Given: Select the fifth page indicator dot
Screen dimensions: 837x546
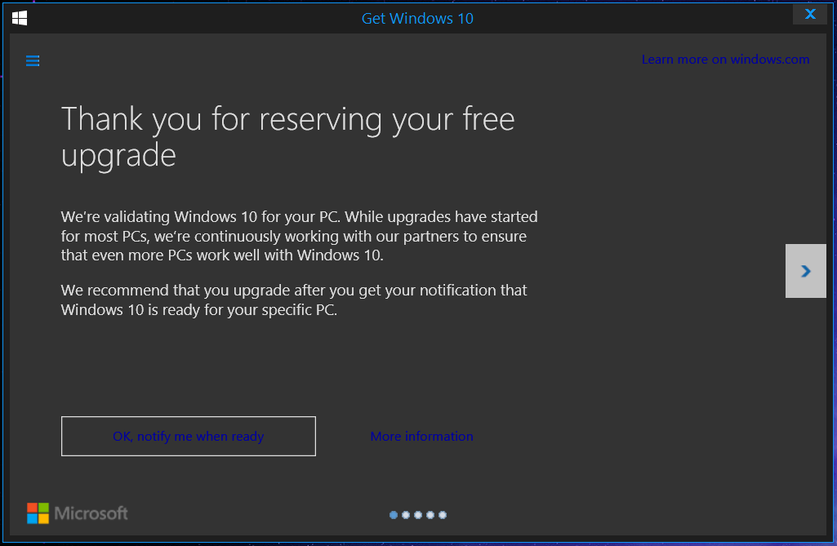Looking at the screenshot, I should tap(443, 515).
